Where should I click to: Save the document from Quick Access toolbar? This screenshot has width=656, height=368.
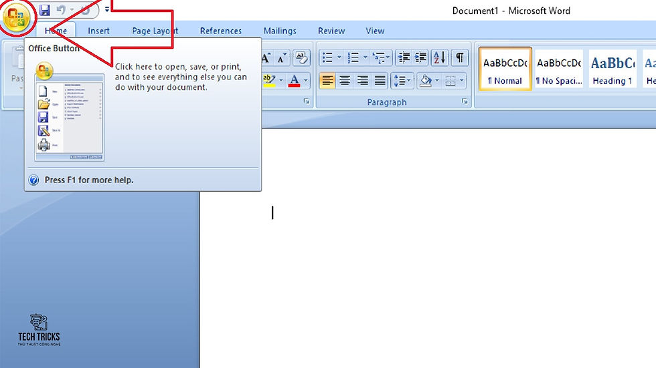click(x=44, y=9)
